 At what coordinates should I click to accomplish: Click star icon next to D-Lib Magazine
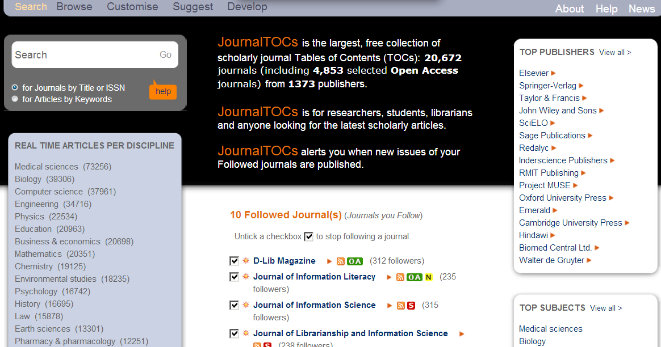pyautogui.click(x=246, y=261)
